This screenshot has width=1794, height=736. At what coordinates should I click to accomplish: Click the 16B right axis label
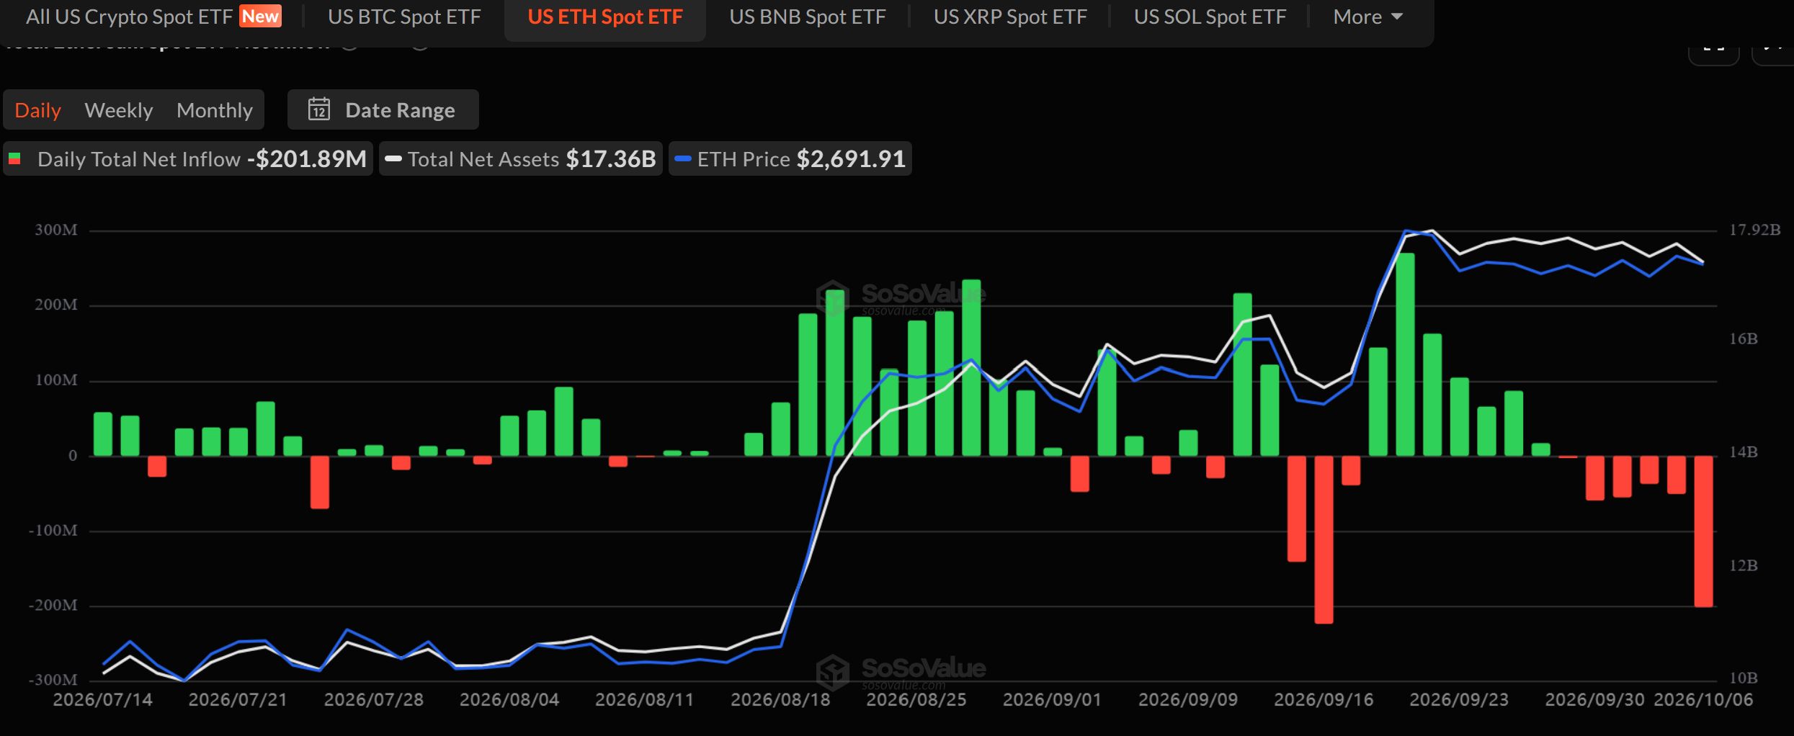(x=1744, y=339)
